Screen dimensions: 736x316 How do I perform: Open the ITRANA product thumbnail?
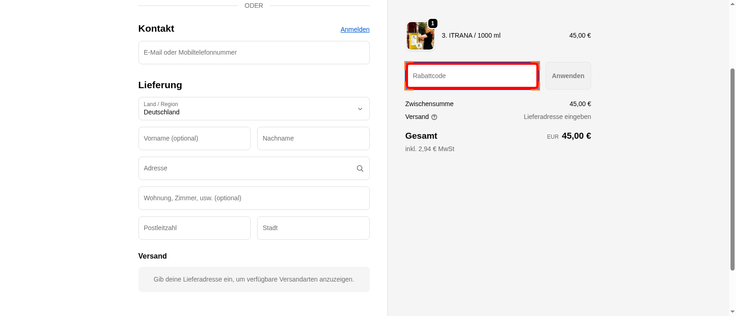pos(420,36)
